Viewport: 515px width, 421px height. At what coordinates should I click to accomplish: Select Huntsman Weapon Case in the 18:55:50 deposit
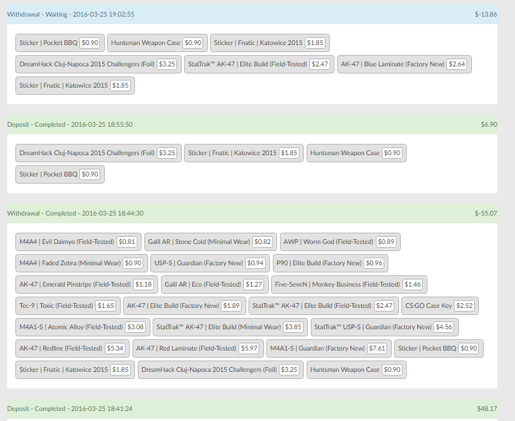pos(356,153)
